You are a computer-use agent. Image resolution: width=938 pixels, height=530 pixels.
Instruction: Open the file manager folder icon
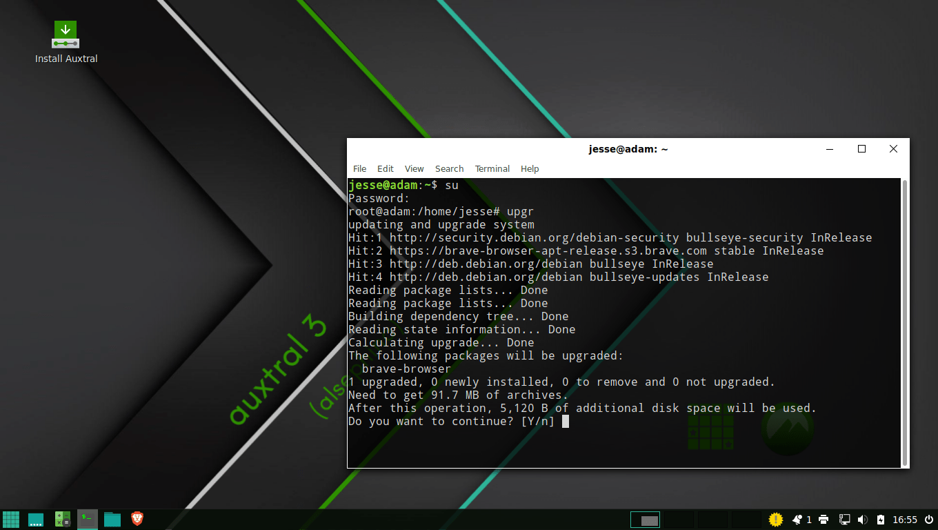coord(112,520)
